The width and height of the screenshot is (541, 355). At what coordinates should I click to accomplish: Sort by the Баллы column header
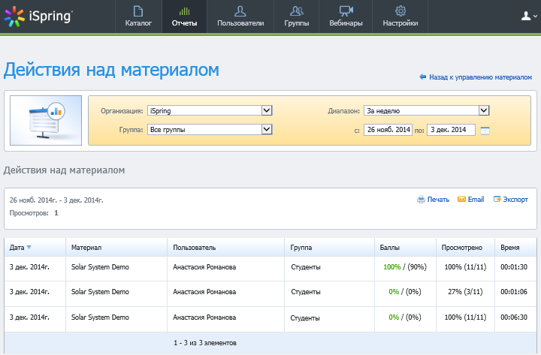click(x=406, y=248)
